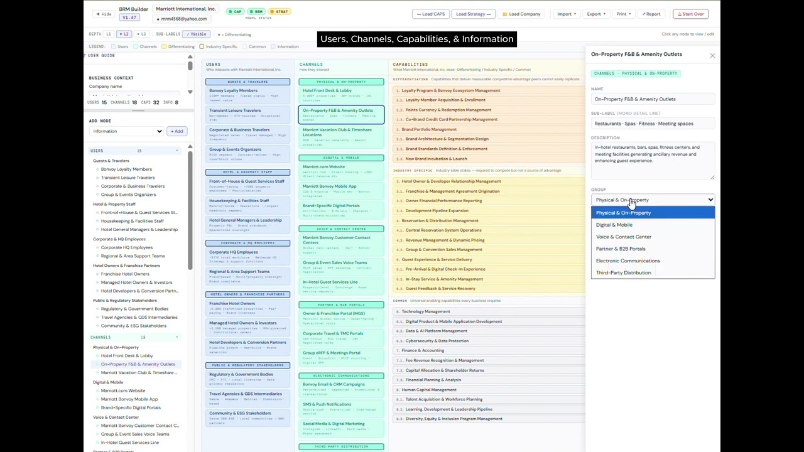Viewport: 804px width, 452px height.
Task: Set depth to L3
Action: [x=141, y=34]
